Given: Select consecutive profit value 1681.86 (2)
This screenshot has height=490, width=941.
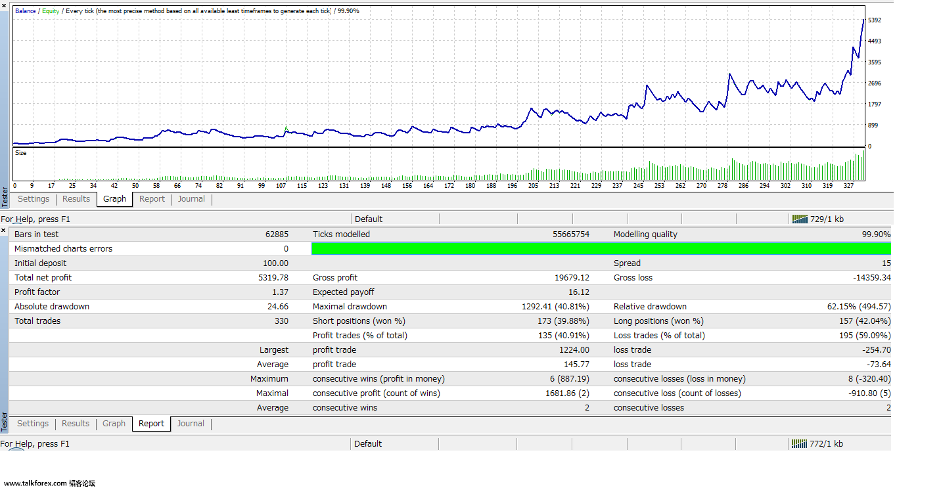Looking at the screenshot, I should [567, 393].
